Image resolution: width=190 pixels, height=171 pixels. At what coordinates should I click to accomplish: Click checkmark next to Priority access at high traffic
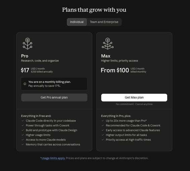point(103,140)
